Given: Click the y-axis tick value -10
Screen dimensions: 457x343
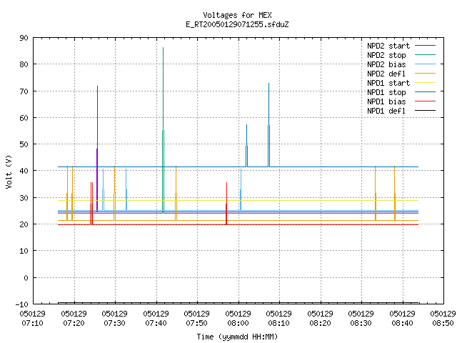Looking at the screenshot, I should click(x=22, y=304).
